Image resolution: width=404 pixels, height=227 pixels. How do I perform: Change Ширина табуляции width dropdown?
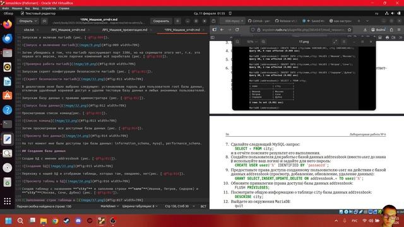click(140, 206)
